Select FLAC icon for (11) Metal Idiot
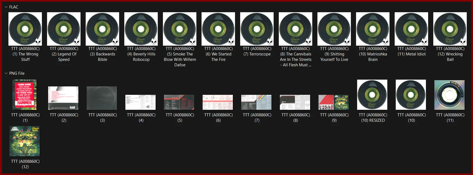 412,29
